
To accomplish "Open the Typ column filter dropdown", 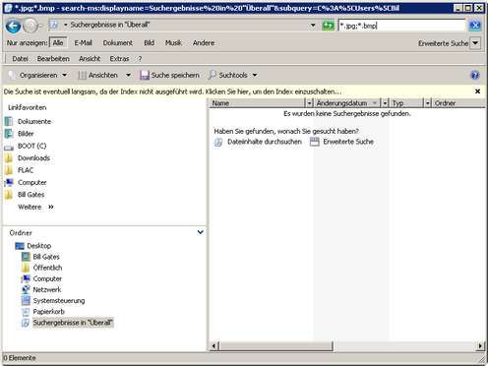I will tap(428, 103).
